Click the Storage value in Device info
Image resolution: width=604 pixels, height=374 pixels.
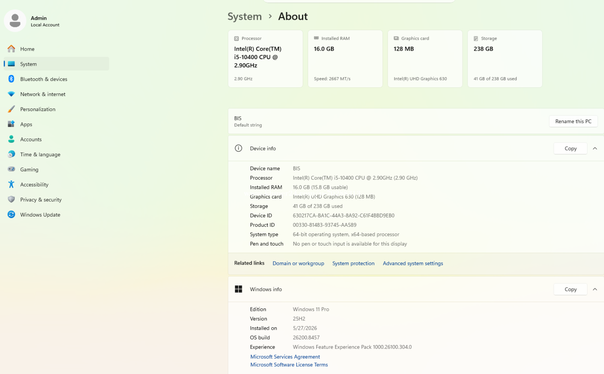[x=318, y=206]
